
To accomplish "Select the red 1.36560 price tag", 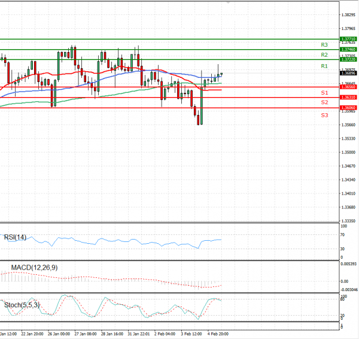I will (348, 87).
